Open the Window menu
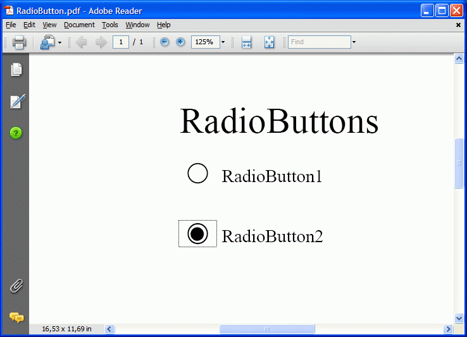 [137, 25]
